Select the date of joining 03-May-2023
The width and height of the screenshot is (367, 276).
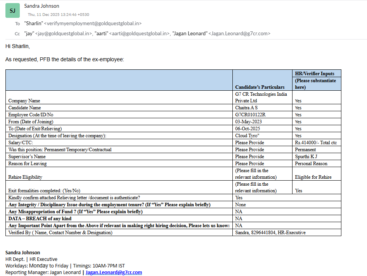coord(249,122)
